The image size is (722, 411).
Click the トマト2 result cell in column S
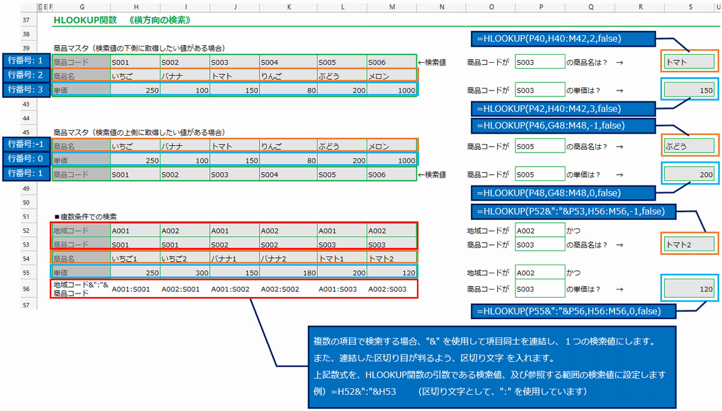pyautogui.click(x=688, y=245)
